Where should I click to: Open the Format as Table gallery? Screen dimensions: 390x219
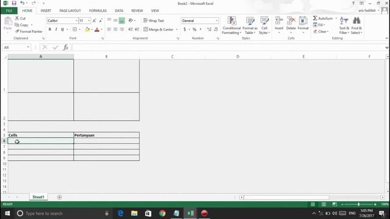(x=250, y=26)
